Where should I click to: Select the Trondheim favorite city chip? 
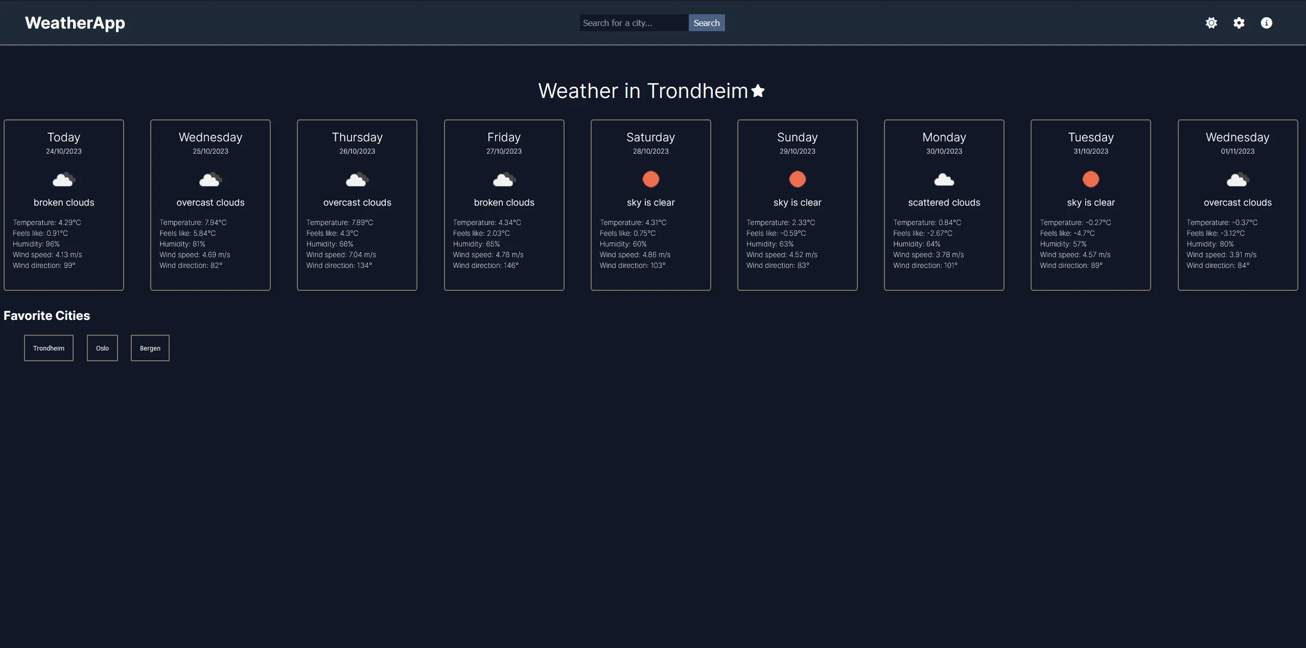(49, 347)
